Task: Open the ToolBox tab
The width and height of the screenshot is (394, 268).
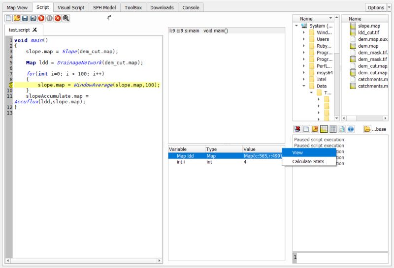Action: click(x=133, y=7)
